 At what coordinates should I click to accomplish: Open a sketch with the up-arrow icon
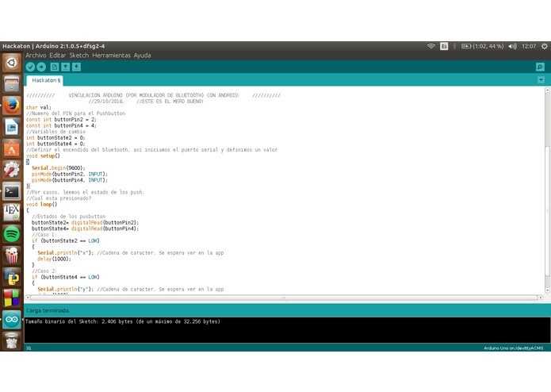coord(65,67)
